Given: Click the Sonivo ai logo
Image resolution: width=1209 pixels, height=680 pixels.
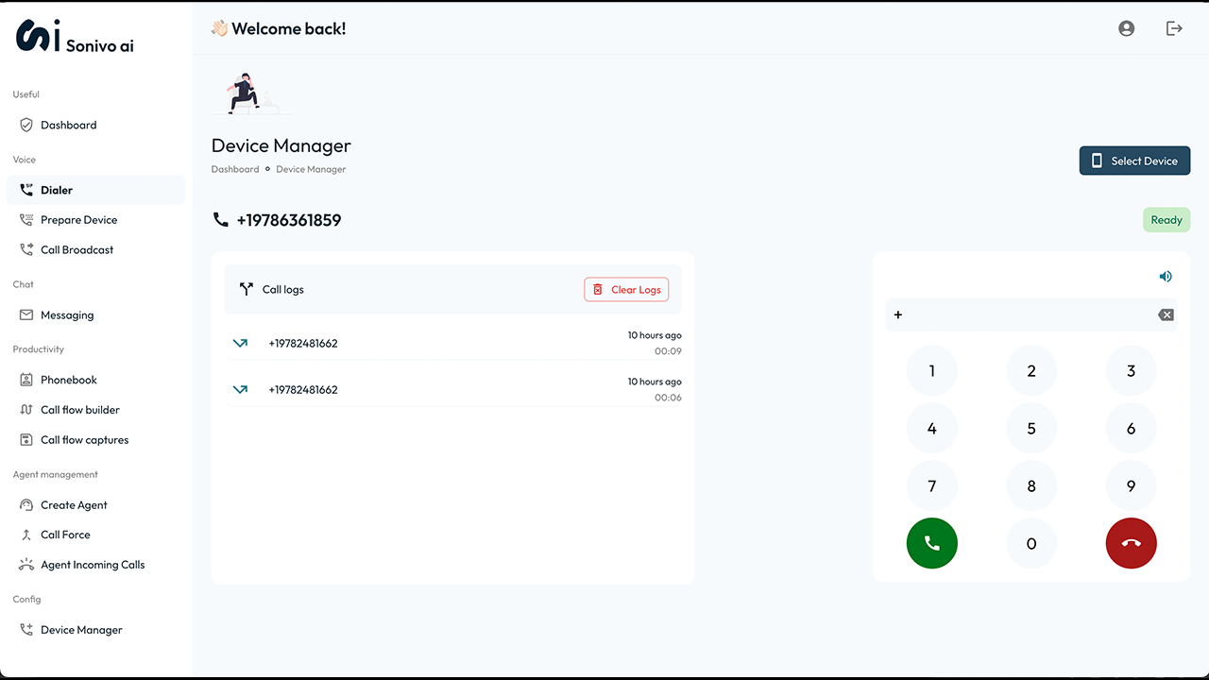Looking at the screenshot, I should 74,36.
